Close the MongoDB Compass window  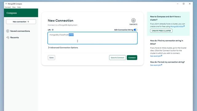190,4
